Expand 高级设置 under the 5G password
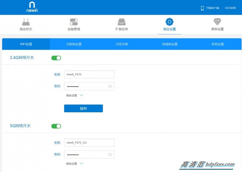The image size is (242, 172). (75, 164)
